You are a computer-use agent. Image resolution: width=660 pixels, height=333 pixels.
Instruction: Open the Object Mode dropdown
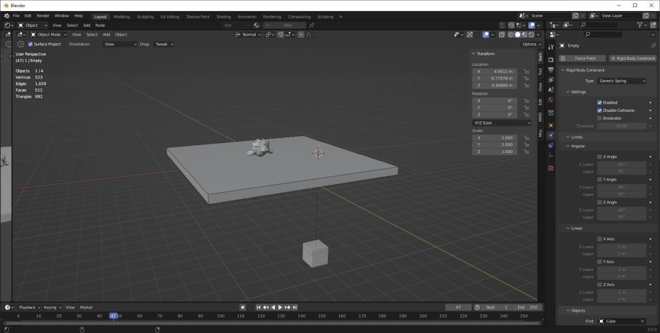pyautogui.click(x=50, y=35)
